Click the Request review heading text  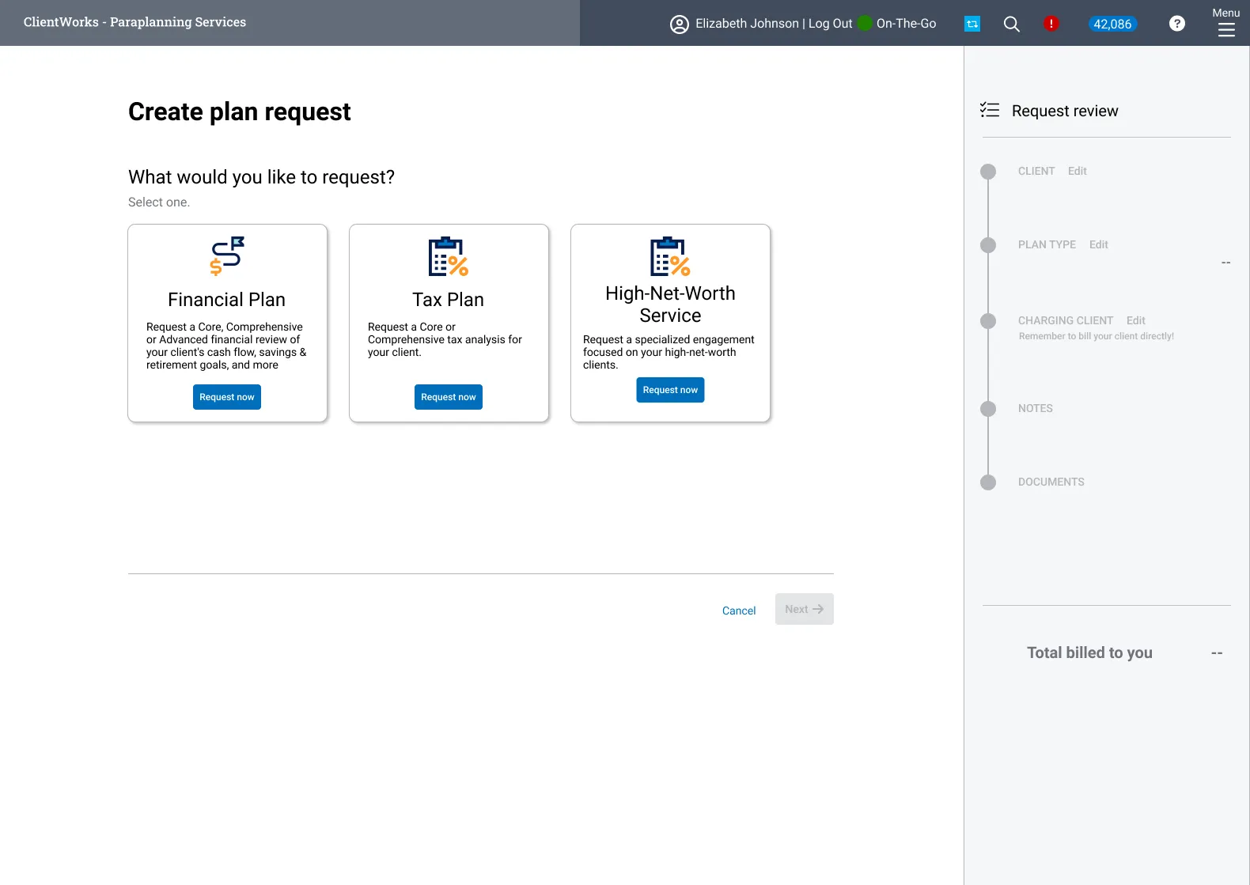pos(1065,111)
